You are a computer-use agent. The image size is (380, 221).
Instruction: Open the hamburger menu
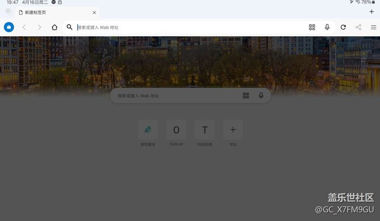pos(374,27)
